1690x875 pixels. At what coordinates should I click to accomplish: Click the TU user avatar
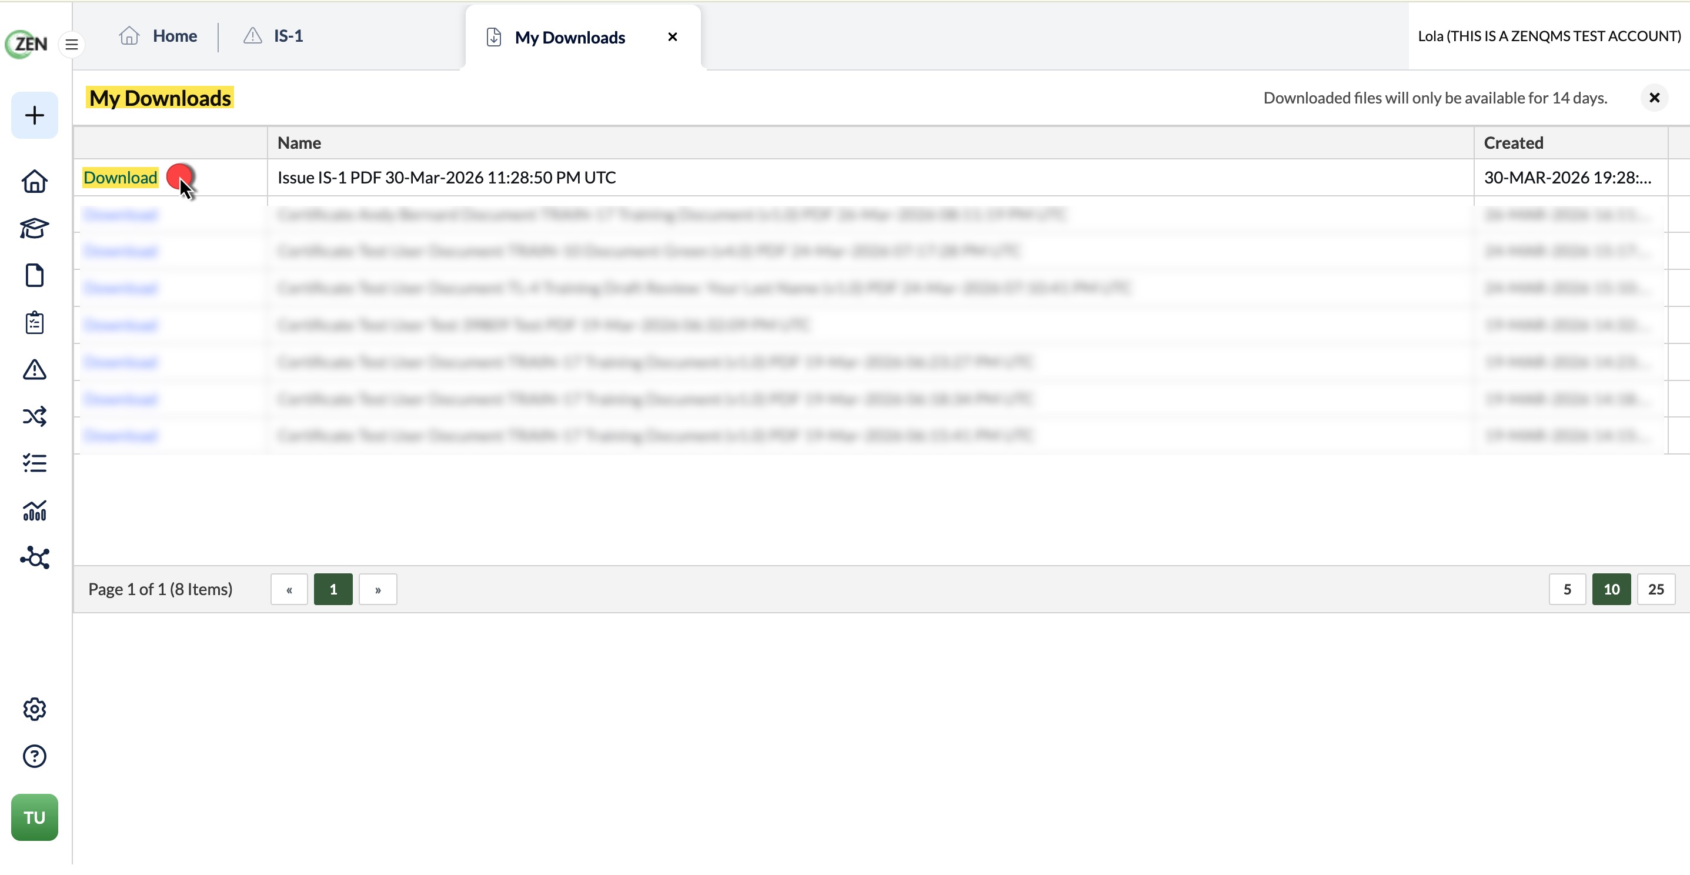click(x=35, y=818)
